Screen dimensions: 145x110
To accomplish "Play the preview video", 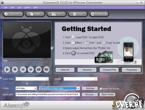I will coord(7,69).
